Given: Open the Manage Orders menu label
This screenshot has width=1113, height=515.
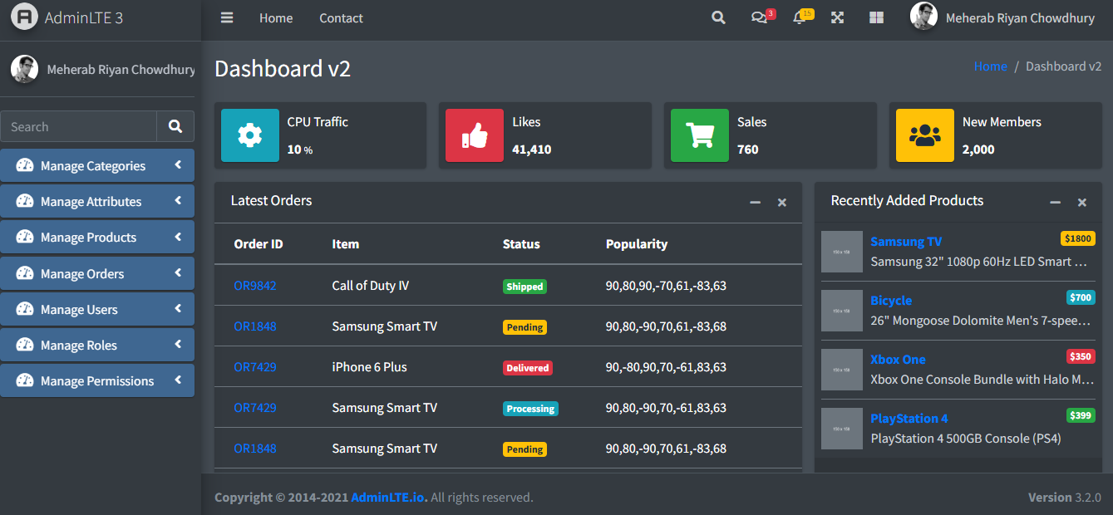Looking at the screenshot, I should [82, 274].
